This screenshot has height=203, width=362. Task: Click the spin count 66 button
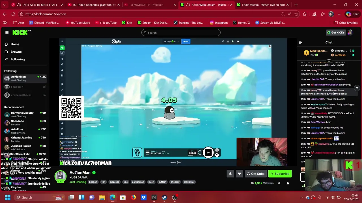click(208, 153)
